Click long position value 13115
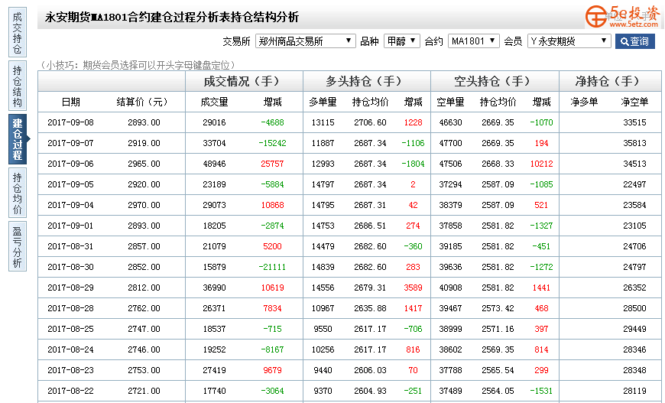The image size is (665, 403). (x=323, y=122)
